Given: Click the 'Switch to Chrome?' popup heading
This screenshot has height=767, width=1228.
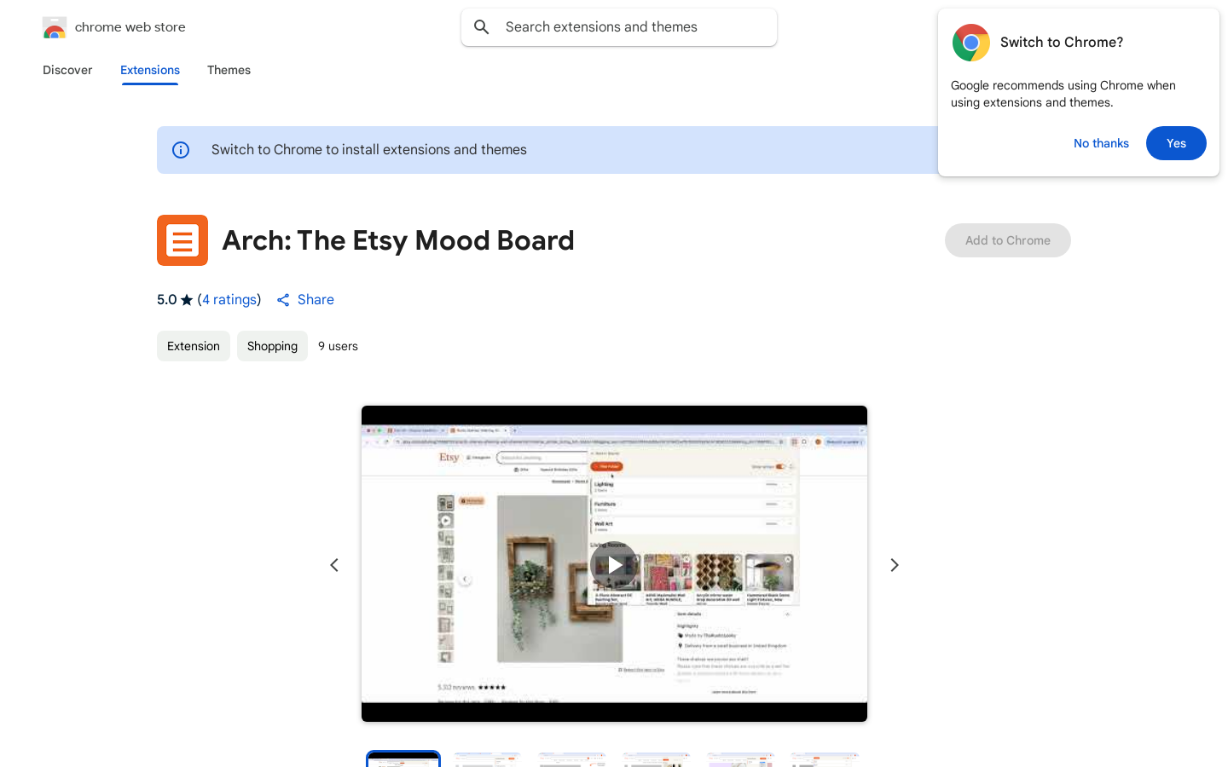Looking at the screenshot, I should click(x=1062, y=43).
